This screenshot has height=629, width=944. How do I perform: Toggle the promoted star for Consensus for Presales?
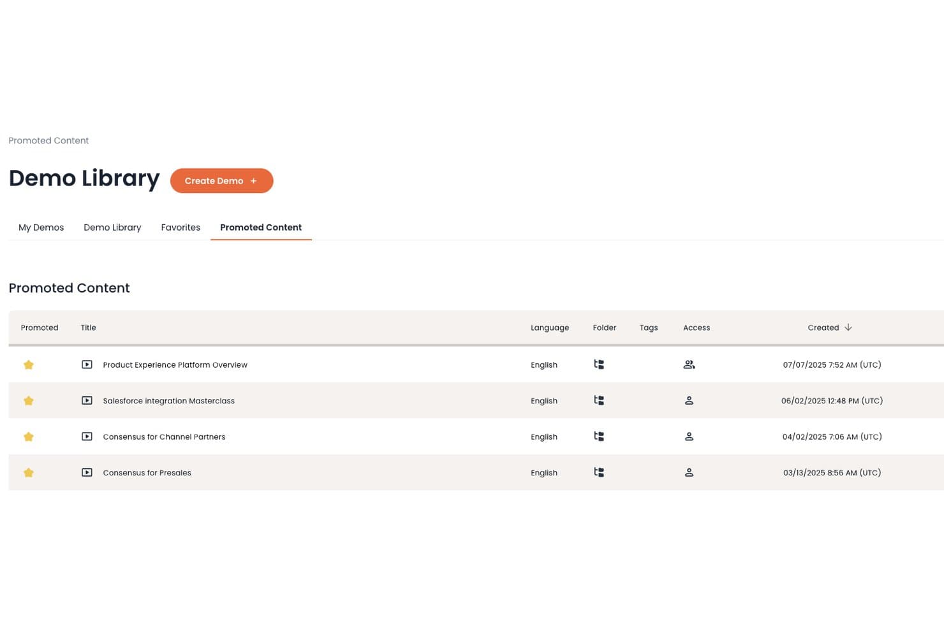[29, 473]
